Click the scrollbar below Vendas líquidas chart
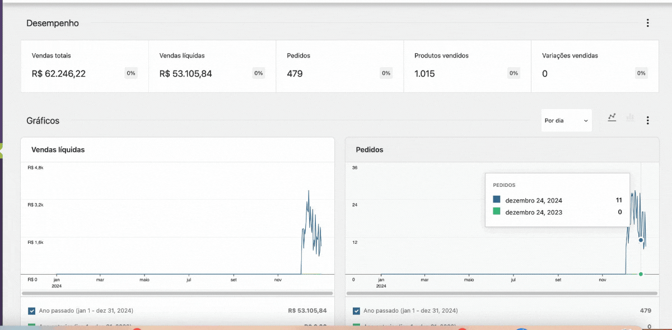This screenshot has width=672, height=330. (177, 293)
